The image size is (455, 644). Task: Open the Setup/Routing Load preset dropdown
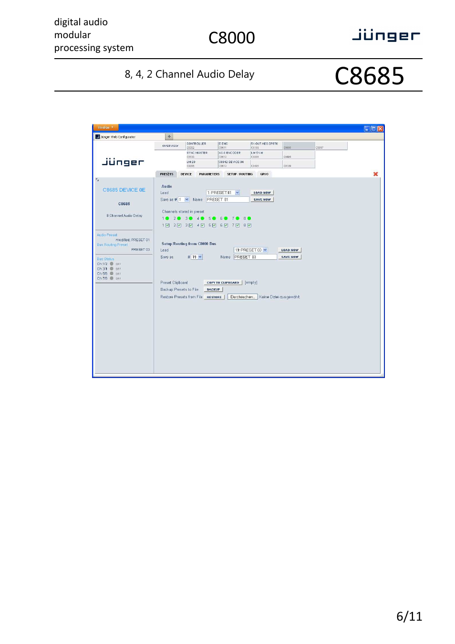click(x=251, y=250)
